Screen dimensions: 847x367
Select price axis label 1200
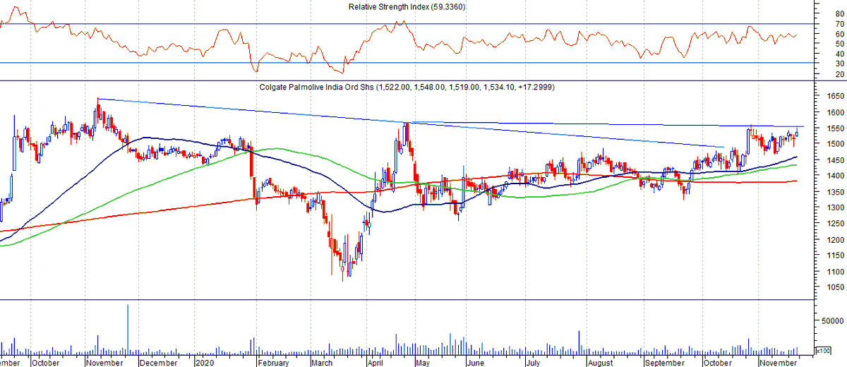pyautogui.click(x=836, y=240)
